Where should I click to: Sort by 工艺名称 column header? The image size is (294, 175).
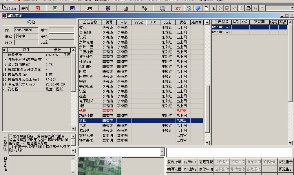pos(90,22)
